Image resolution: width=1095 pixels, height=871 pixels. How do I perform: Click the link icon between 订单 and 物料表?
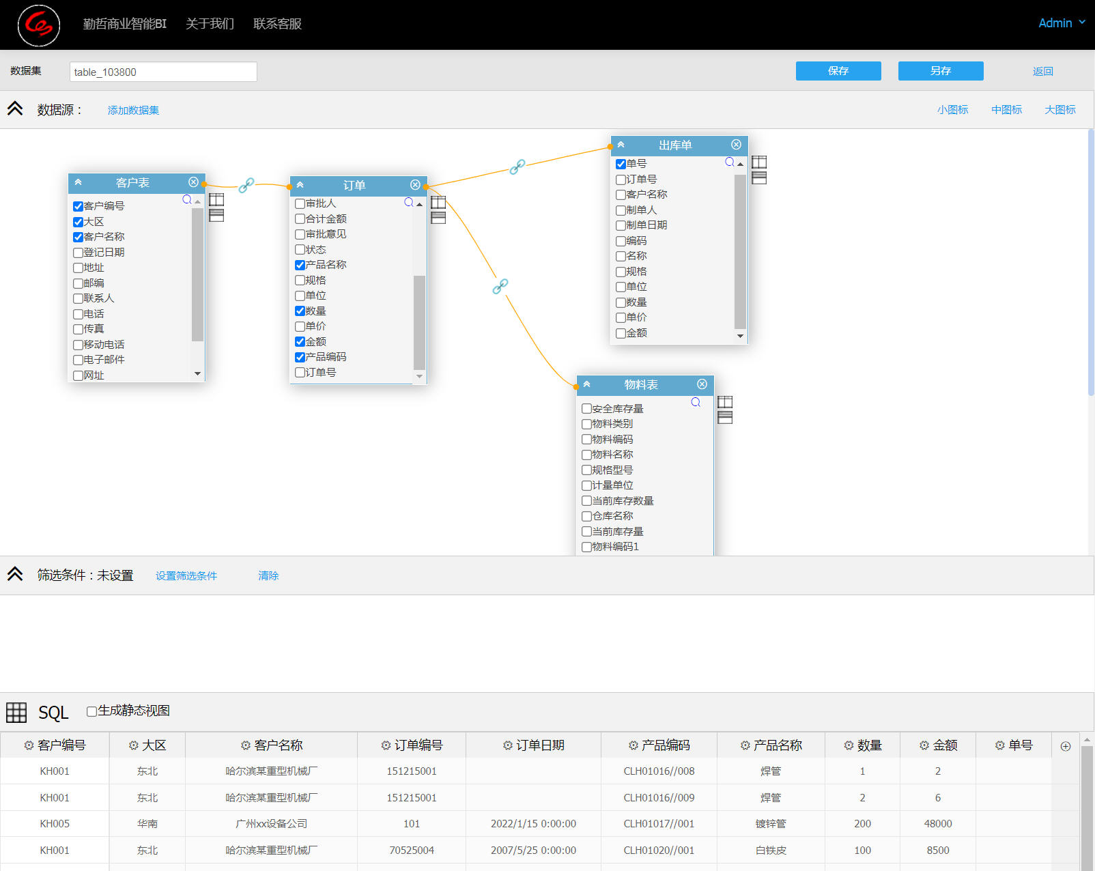tap(500, 286)
